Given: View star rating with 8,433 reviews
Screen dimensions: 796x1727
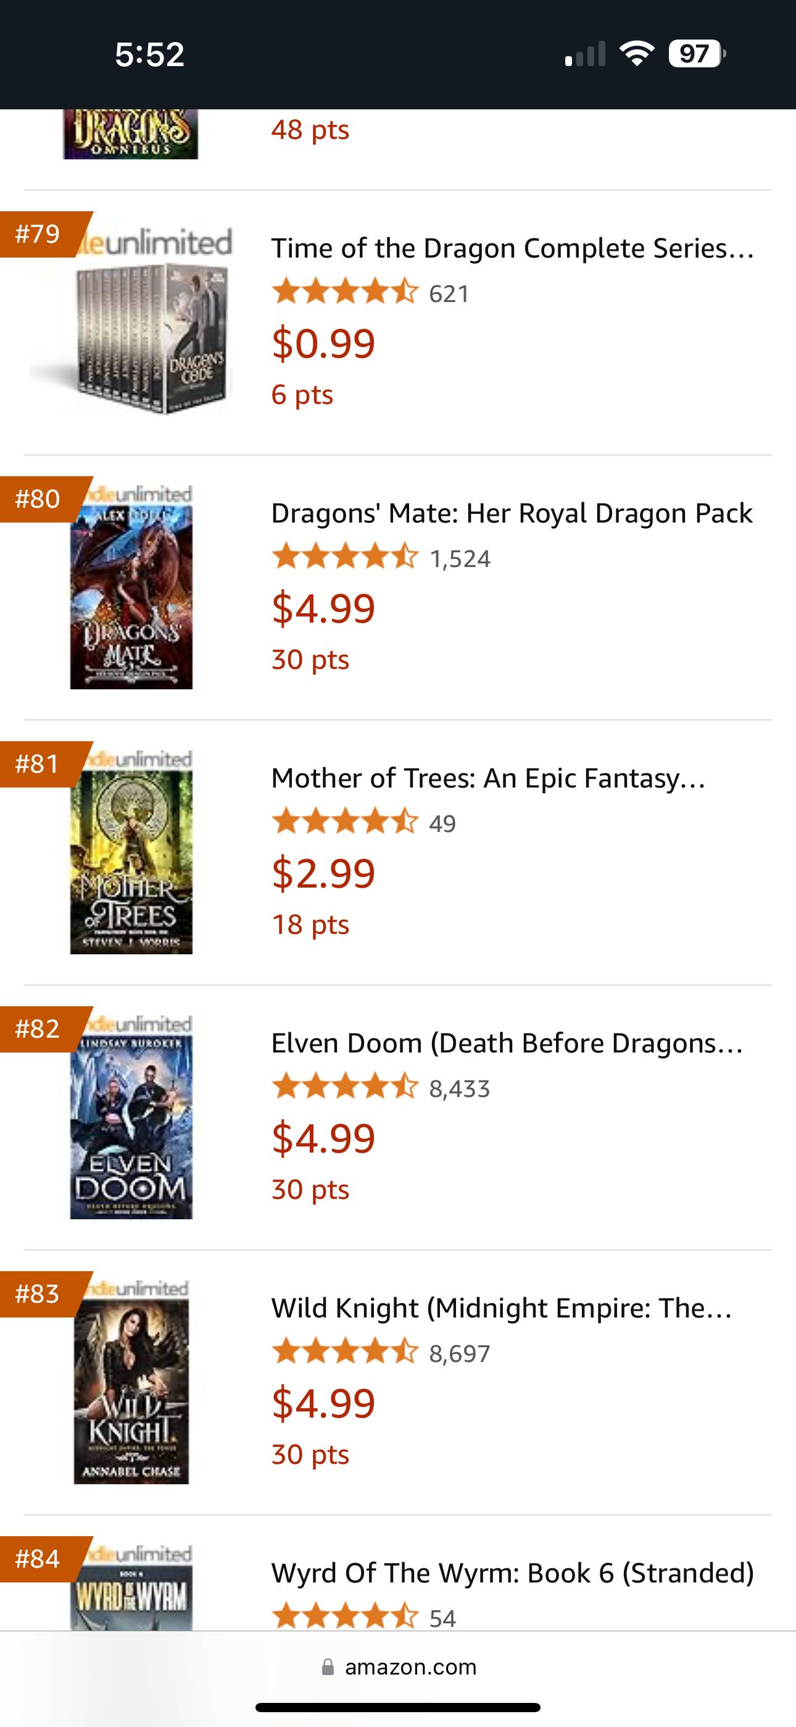Looking at the screenshot, I should tap(381, 1088).
